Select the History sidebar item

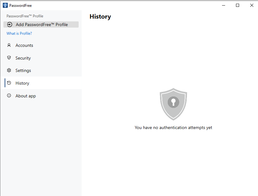click(22, 83)
